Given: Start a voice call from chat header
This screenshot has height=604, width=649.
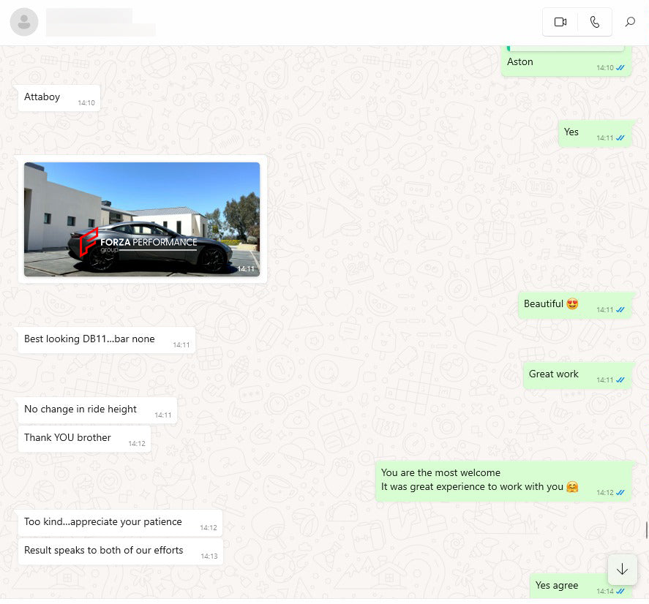Looking at the screenshot, I should pos(595,22).
